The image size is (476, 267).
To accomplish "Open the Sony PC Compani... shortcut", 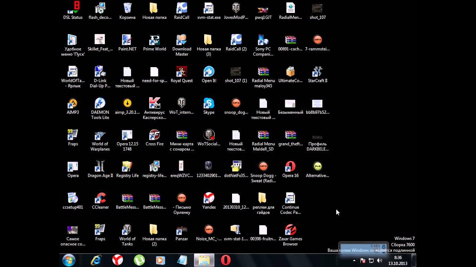I will point(263,45).
